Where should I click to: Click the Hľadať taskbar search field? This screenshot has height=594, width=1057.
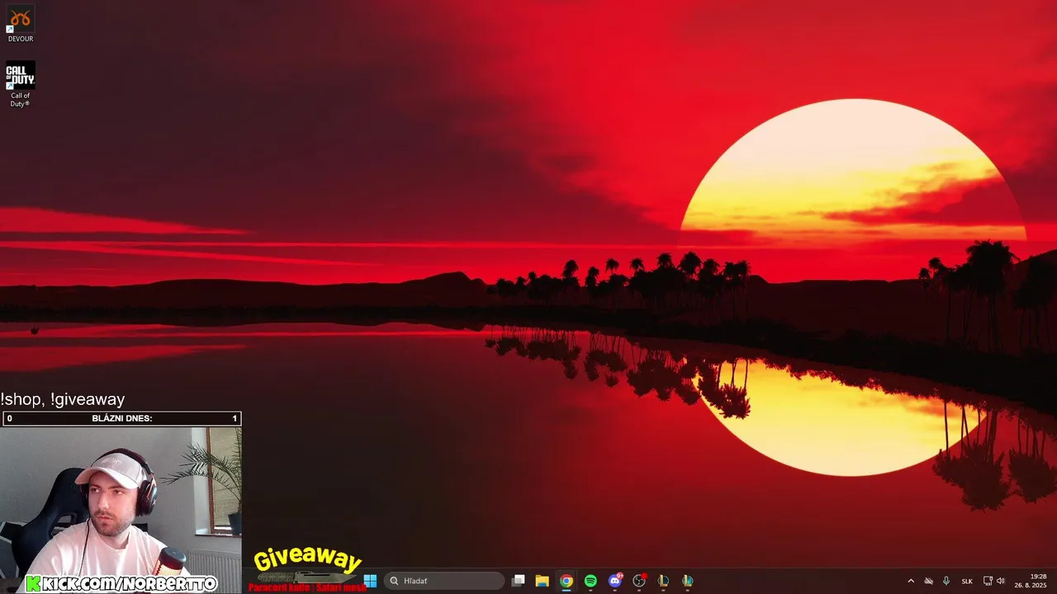pos(444,581)
